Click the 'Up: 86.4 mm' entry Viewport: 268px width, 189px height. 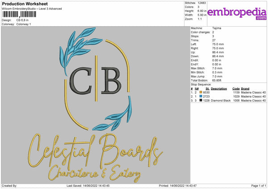tap(207, 52)
